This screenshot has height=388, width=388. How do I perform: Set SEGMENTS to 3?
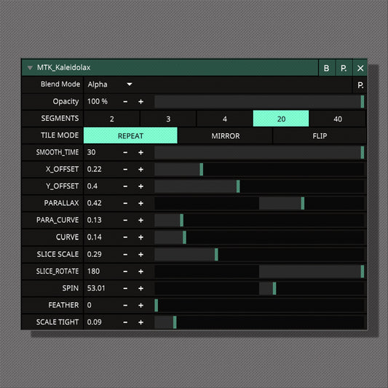click(x=168, y=119)
